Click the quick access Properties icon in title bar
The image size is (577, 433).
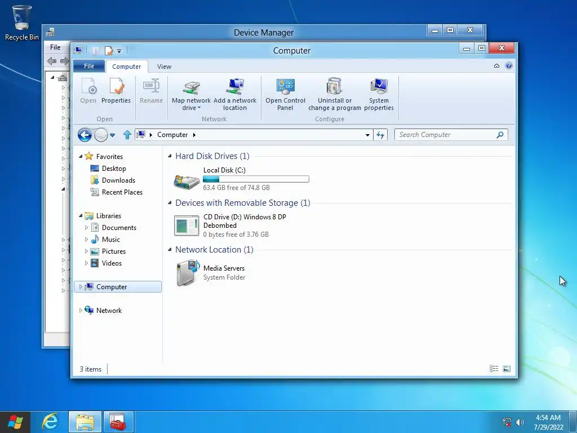tap(109, 50)
